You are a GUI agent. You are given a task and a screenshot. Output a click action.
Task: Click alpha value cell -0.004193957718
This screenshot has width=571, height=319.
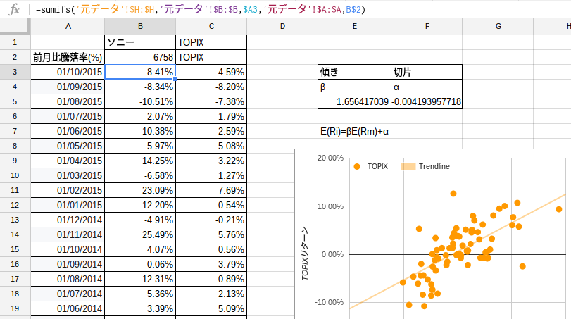(x=427, y=101)
